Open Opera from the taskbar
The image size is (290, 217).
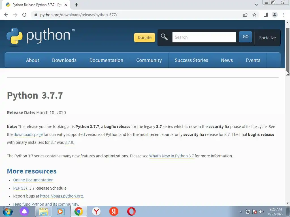[x=131, y=211]
